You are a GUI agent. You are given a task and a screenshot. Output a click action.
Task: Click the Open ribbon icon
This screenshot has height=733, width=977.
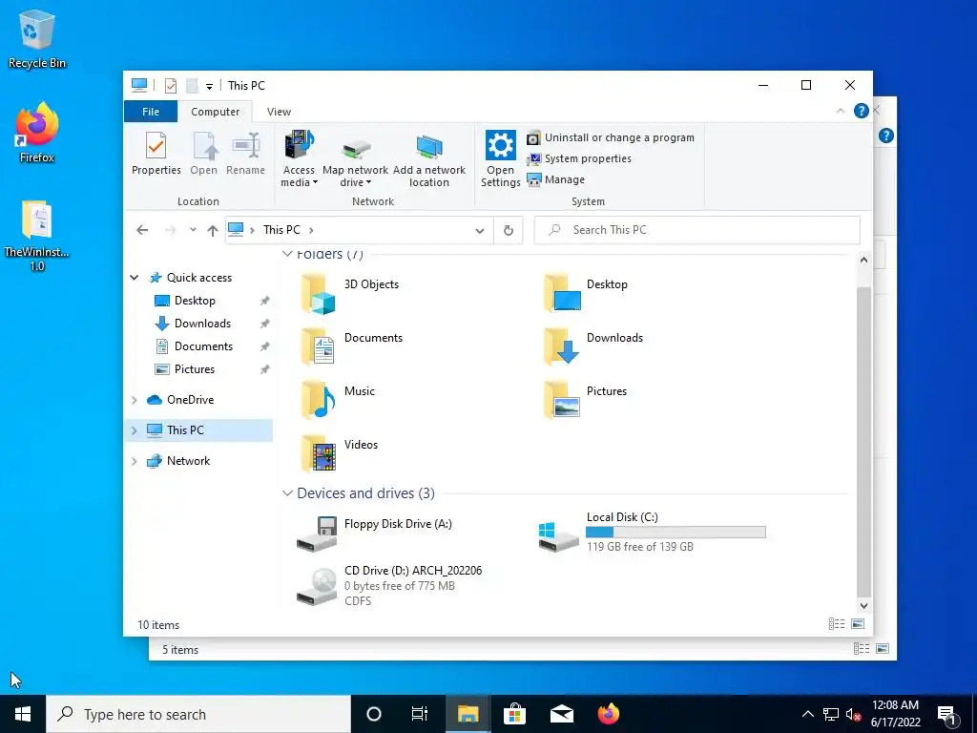pyautogui.click(x=204, y=154)
